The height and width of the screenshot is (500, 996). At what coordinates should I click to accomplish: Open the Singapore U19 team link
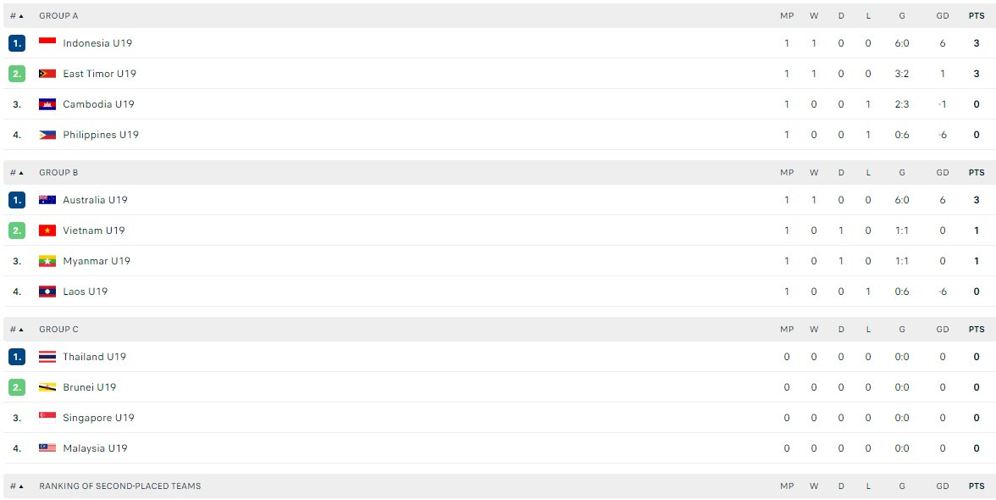click(x=98, y=418)
